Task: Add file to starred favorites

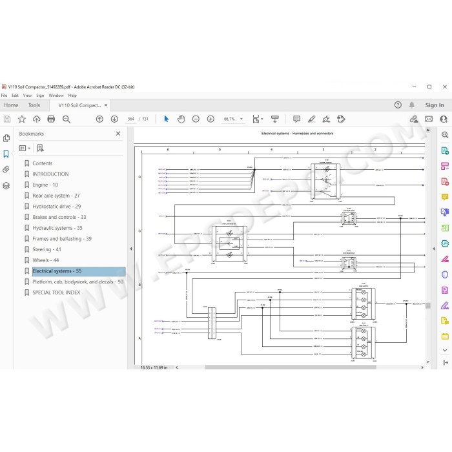Action: 21,119
